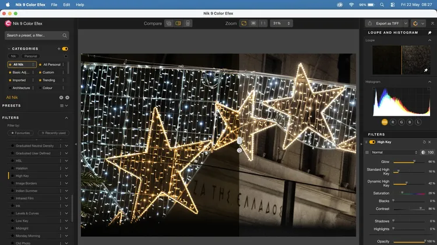Choose zoom fill view icon

click(253, 23)
